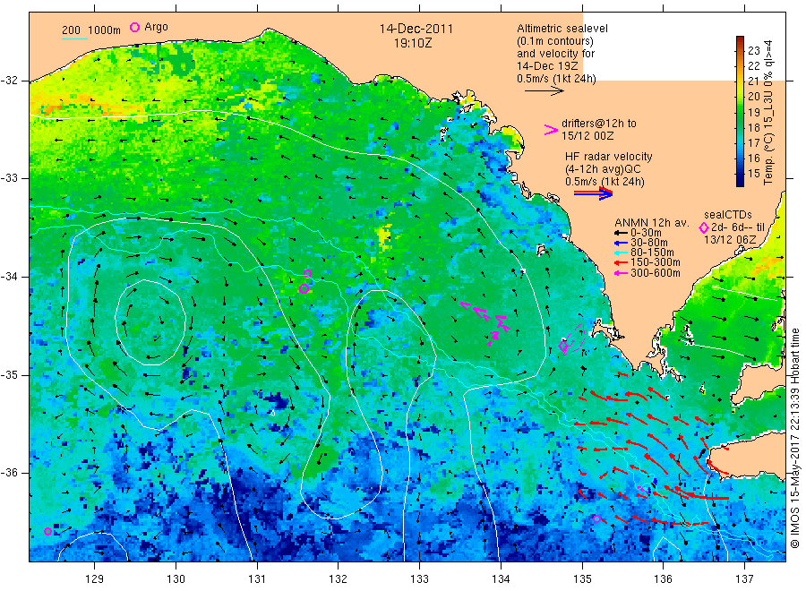This screenshot has height=591, width=806.
Task: Click the longitude axis label 137
Action: 744,579
